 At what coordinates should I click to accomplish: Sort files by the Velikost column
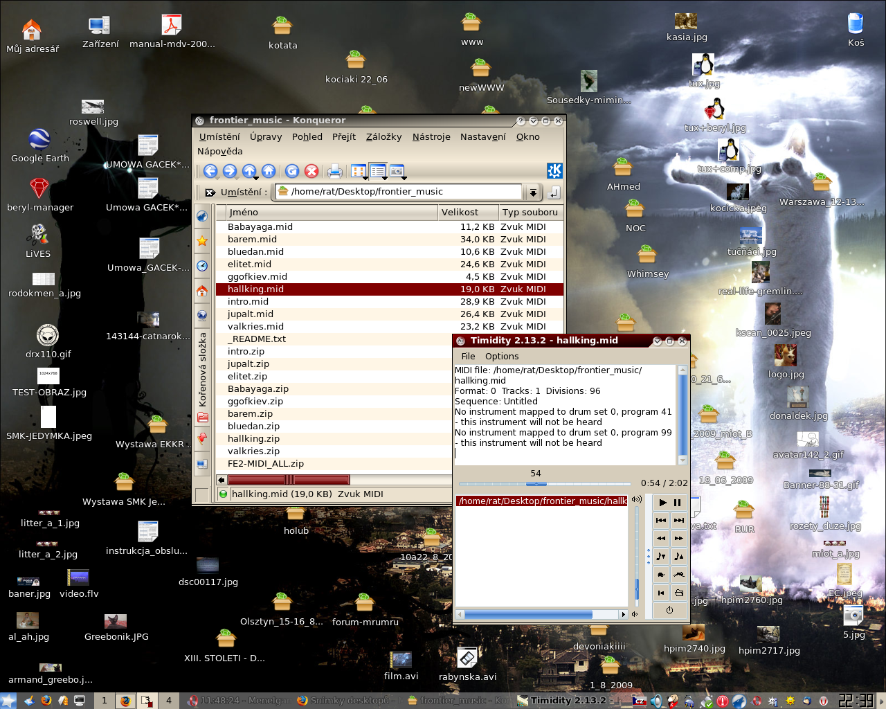pyautogui.click(x=468, y=213)
